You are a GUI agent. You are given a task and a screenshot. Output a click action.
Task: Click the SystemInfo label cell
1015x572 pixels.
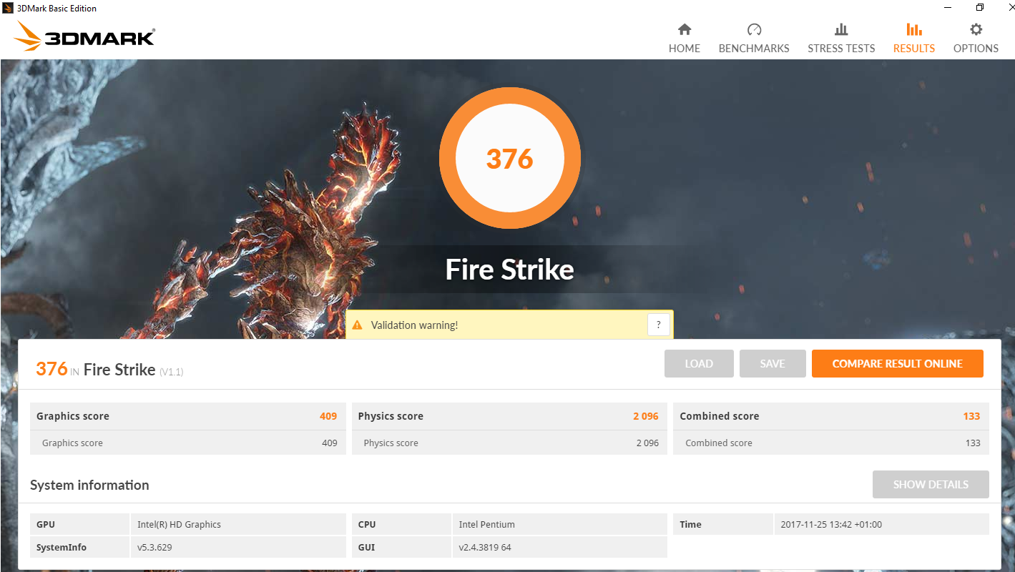point(80,547)
